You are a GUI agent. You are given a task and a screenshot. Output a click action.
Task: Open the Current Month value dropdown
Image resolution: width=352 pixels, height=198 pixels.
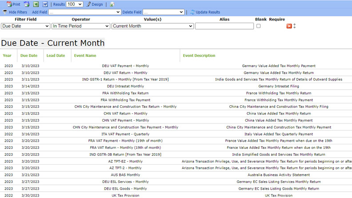pyautogui.click(x=152, y=26)
